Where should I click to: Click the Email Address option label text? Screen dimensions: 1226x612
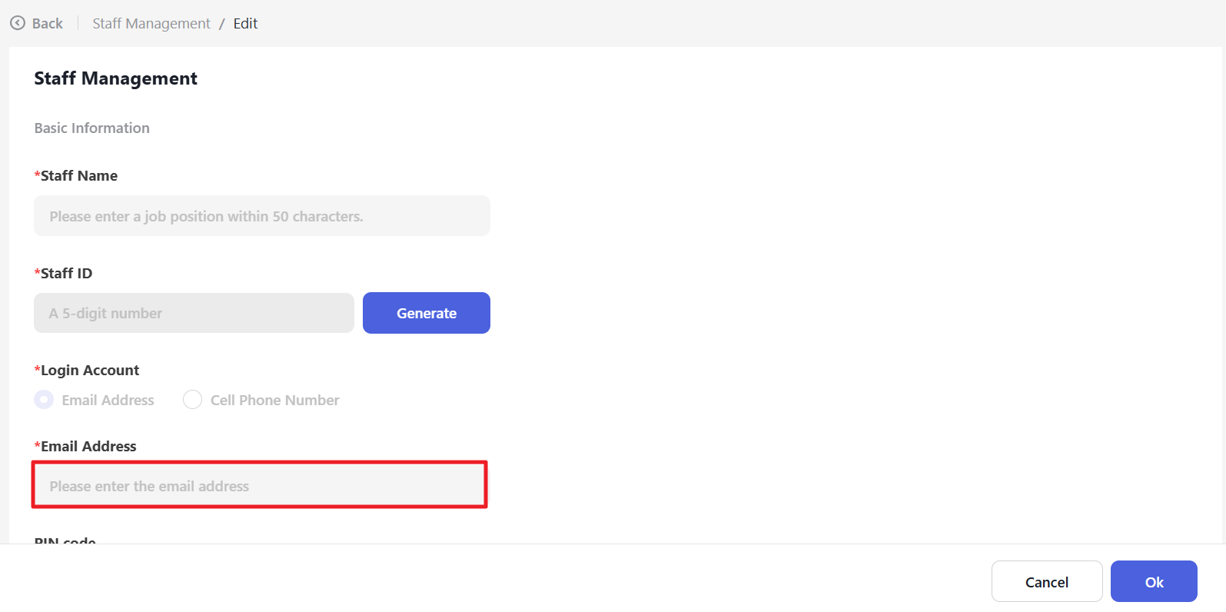[x=108, y=401]
